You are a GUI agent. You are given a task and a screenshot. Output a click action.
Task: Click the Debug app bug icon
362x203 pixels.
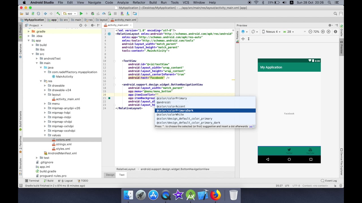[x=92, y=14]
